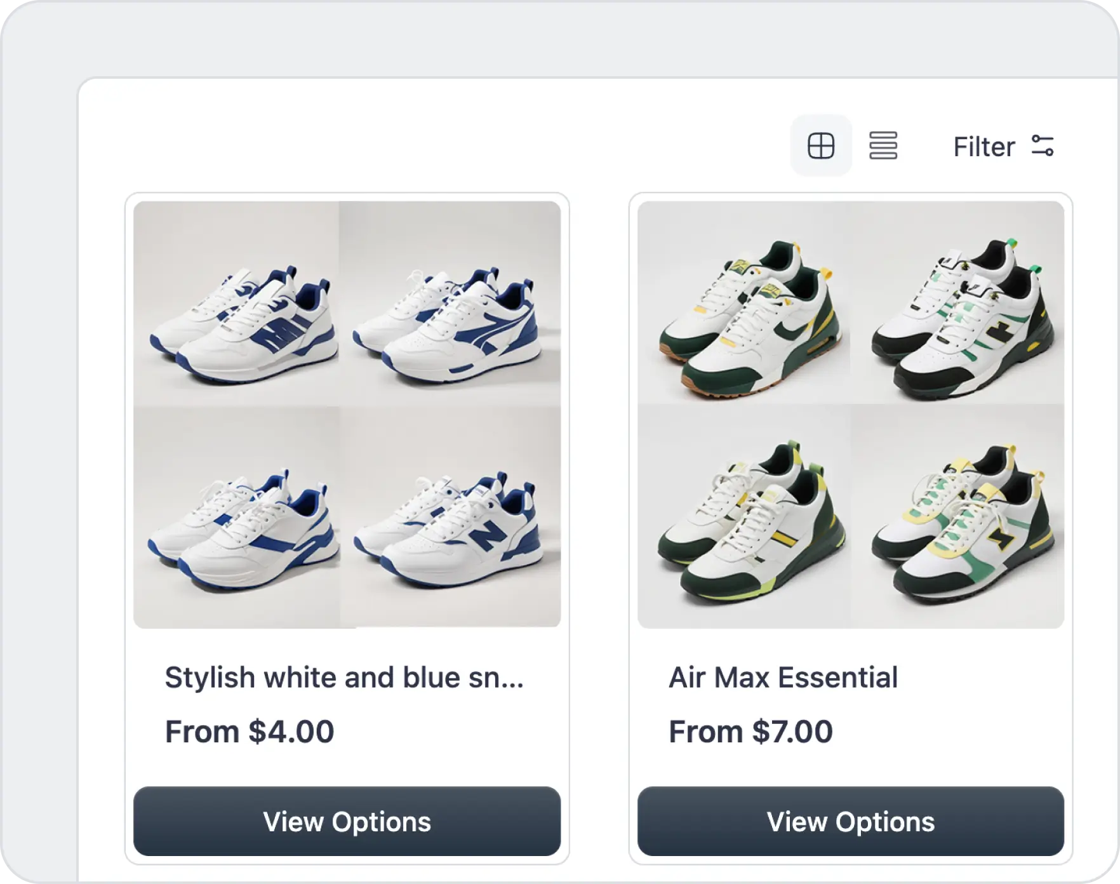This screenshot has height=884, width=1120.
Task: Select dark green gum-sole sneaker image
Action: [x=744, y=304]
